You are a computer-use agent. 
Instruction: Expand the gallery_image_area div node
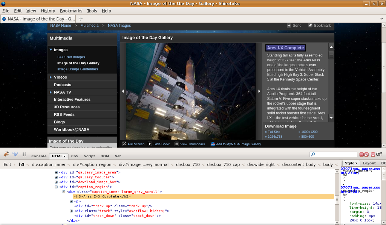(56, 172)
